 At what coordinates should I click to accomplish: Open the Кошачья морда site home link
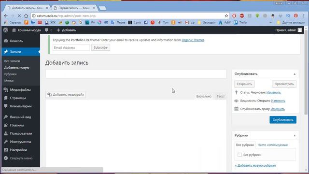pyautogui.click(x=27, y=30)
